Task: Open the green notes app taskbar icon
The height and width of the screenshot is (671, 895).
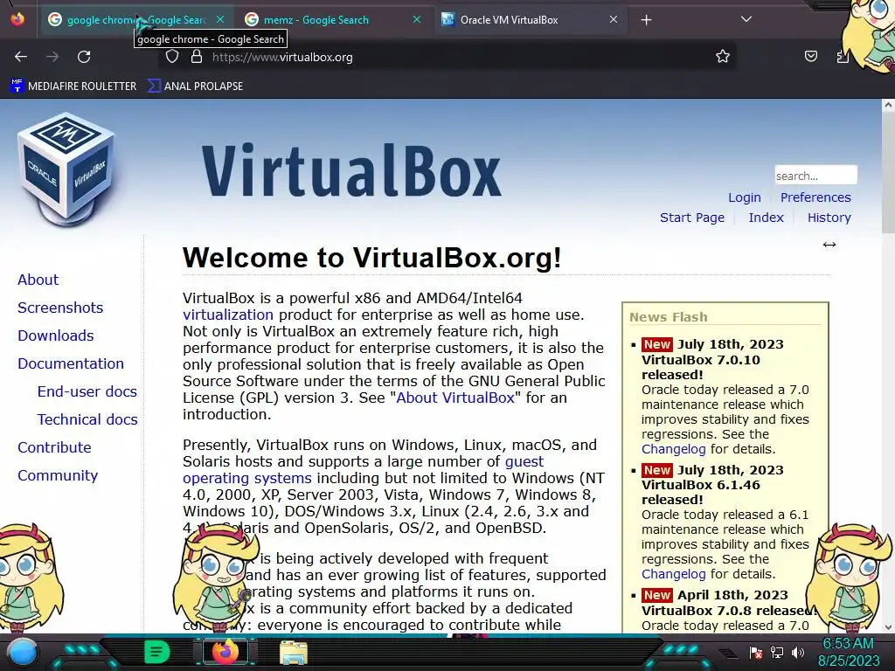Action: click(157, 652)
